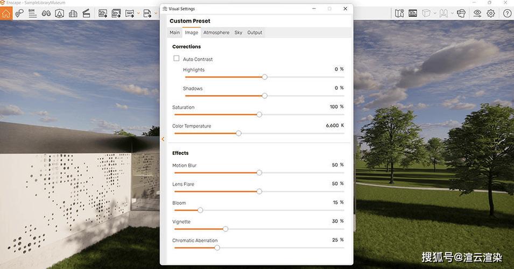Screen dimensions: 514x269
Task: Enable the Auto Contrast checkbox
Action: 177,58
